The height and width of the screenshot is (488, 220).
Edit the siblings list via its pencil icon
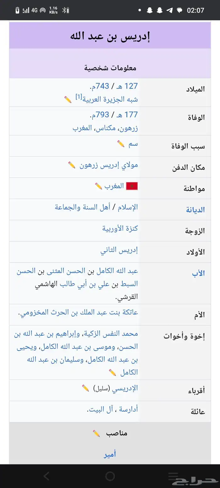[113, 372]
